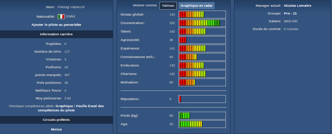Click the Italian flag icon

coord(61,17)
